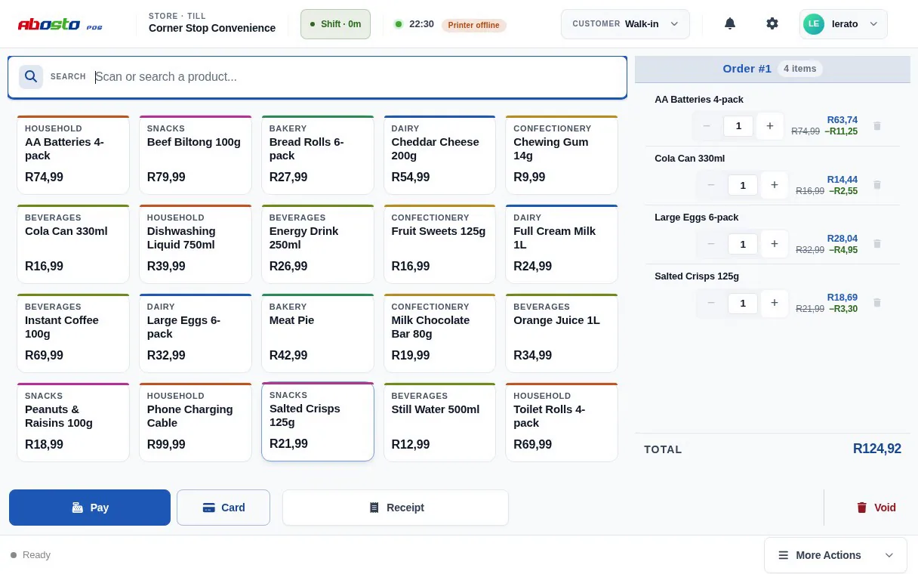
Task: Decrease Cola Can quantity with minus
Action: pyautogui.click(x=711, y=185)
